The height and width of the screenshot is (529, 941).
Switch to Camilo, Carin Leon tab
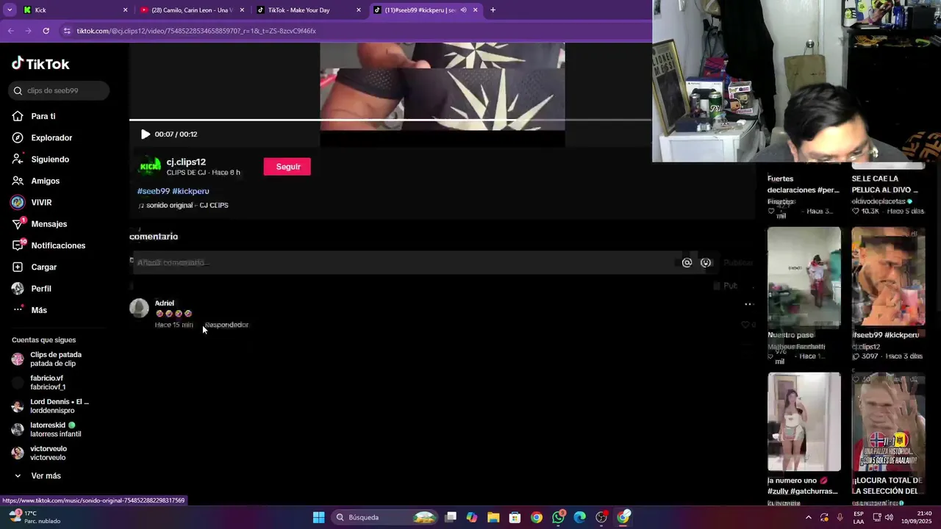pyautogui.click(x=193, y=10)
